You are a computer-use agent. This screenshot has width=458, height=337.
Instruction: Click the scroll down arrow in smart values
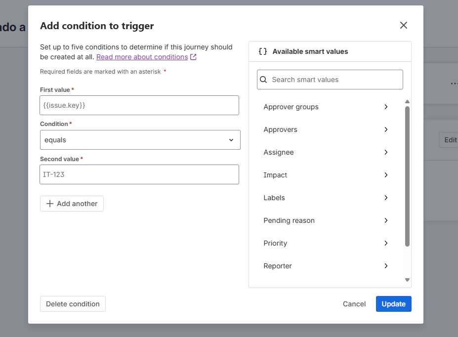[407, 280]
